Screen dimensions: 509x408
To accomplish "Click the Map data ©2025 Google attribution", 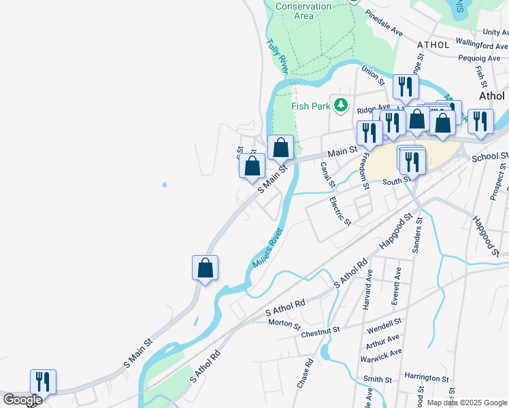I will (x=467, y=403).
